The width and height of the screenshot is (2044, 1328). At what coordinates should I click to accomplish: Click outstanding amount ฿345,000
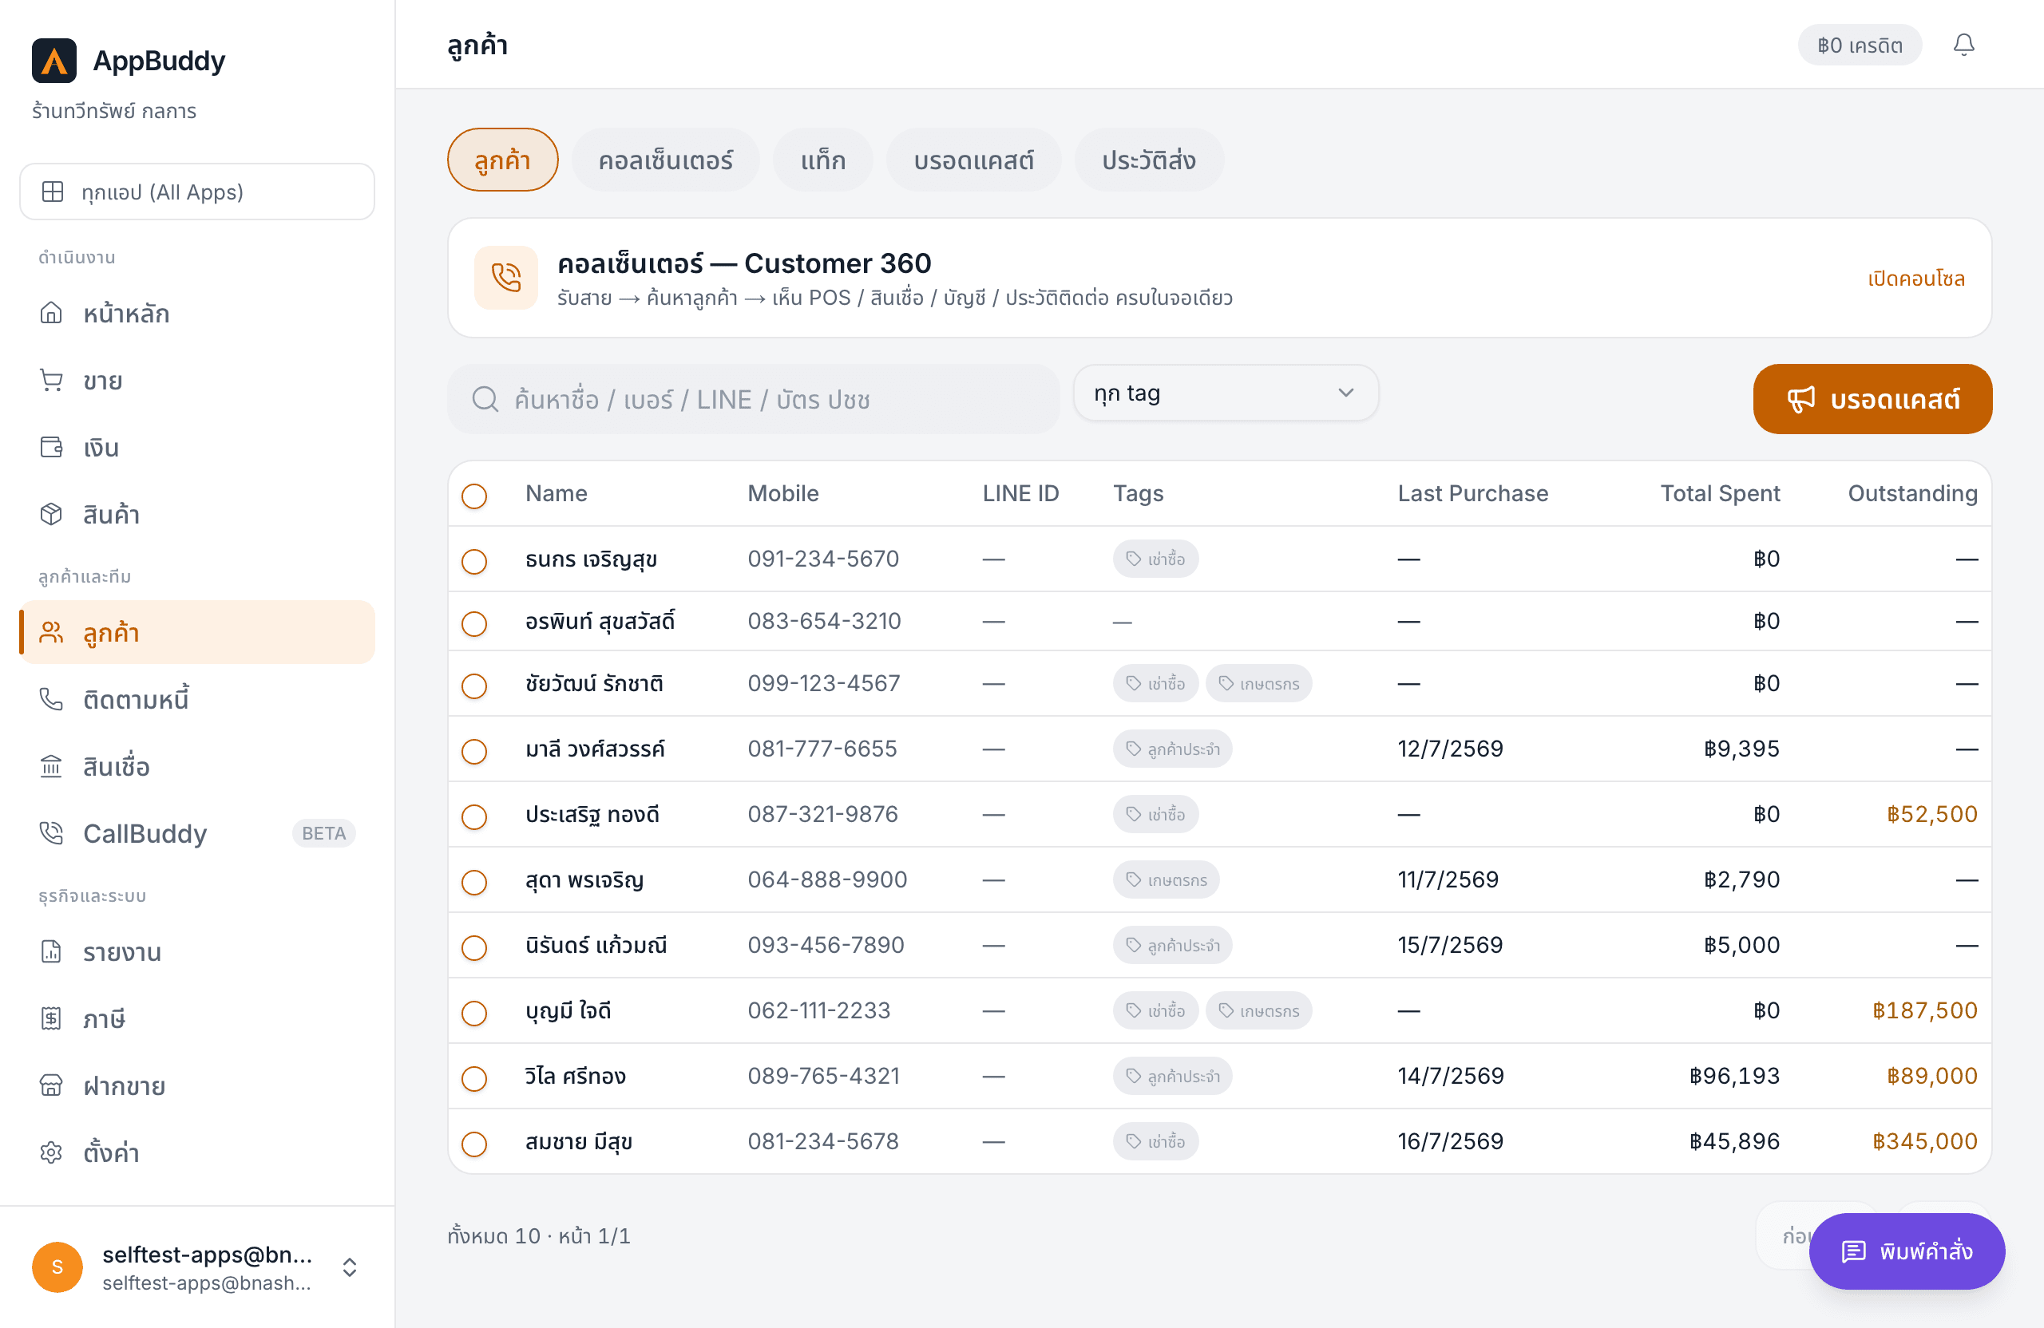pos(1924,1141)
